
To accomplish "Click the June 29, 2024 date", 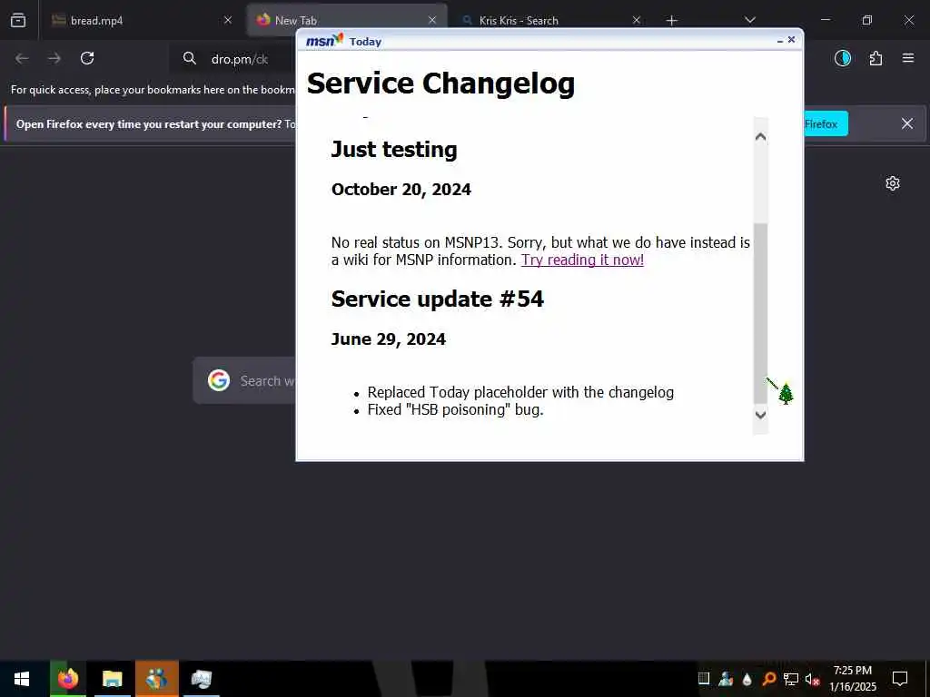I will click(389, 339).
